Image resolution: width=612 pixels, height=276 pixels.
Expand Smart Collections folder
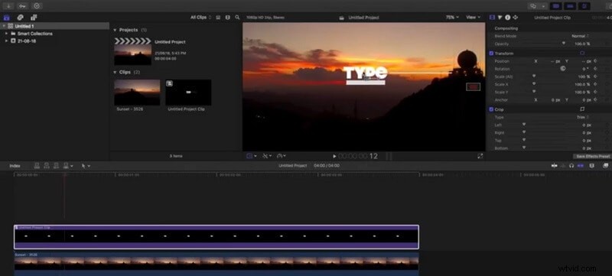click(6, 34)
